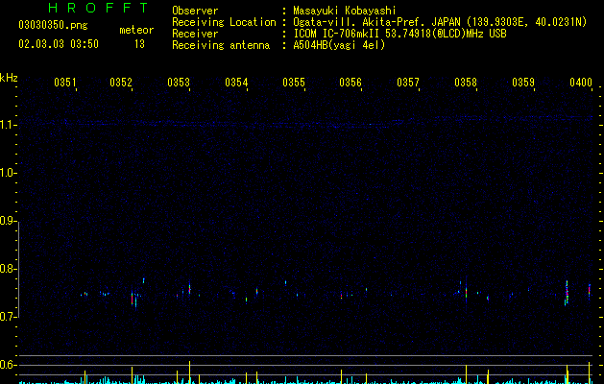The height and width of the screenshot is (384, 604).
Task: Click the 1.0 frequency axis label
Action: coord(9,173)
